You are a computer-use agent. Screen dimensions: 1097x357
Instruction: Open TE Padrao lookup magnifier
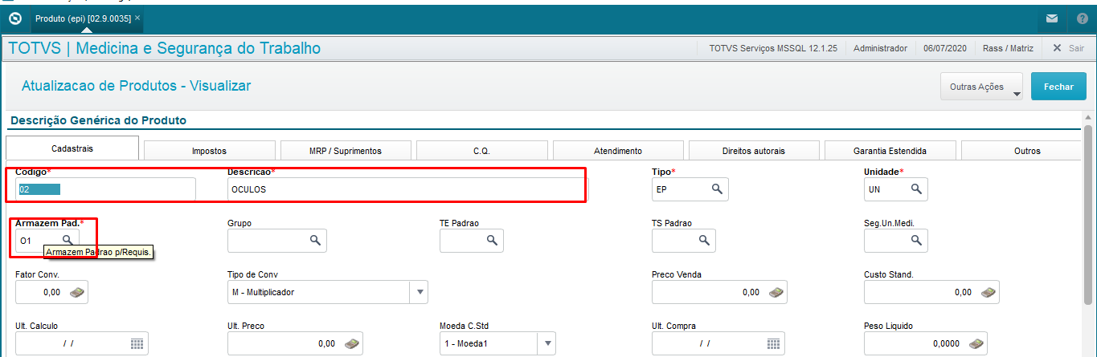click(491, 240)
